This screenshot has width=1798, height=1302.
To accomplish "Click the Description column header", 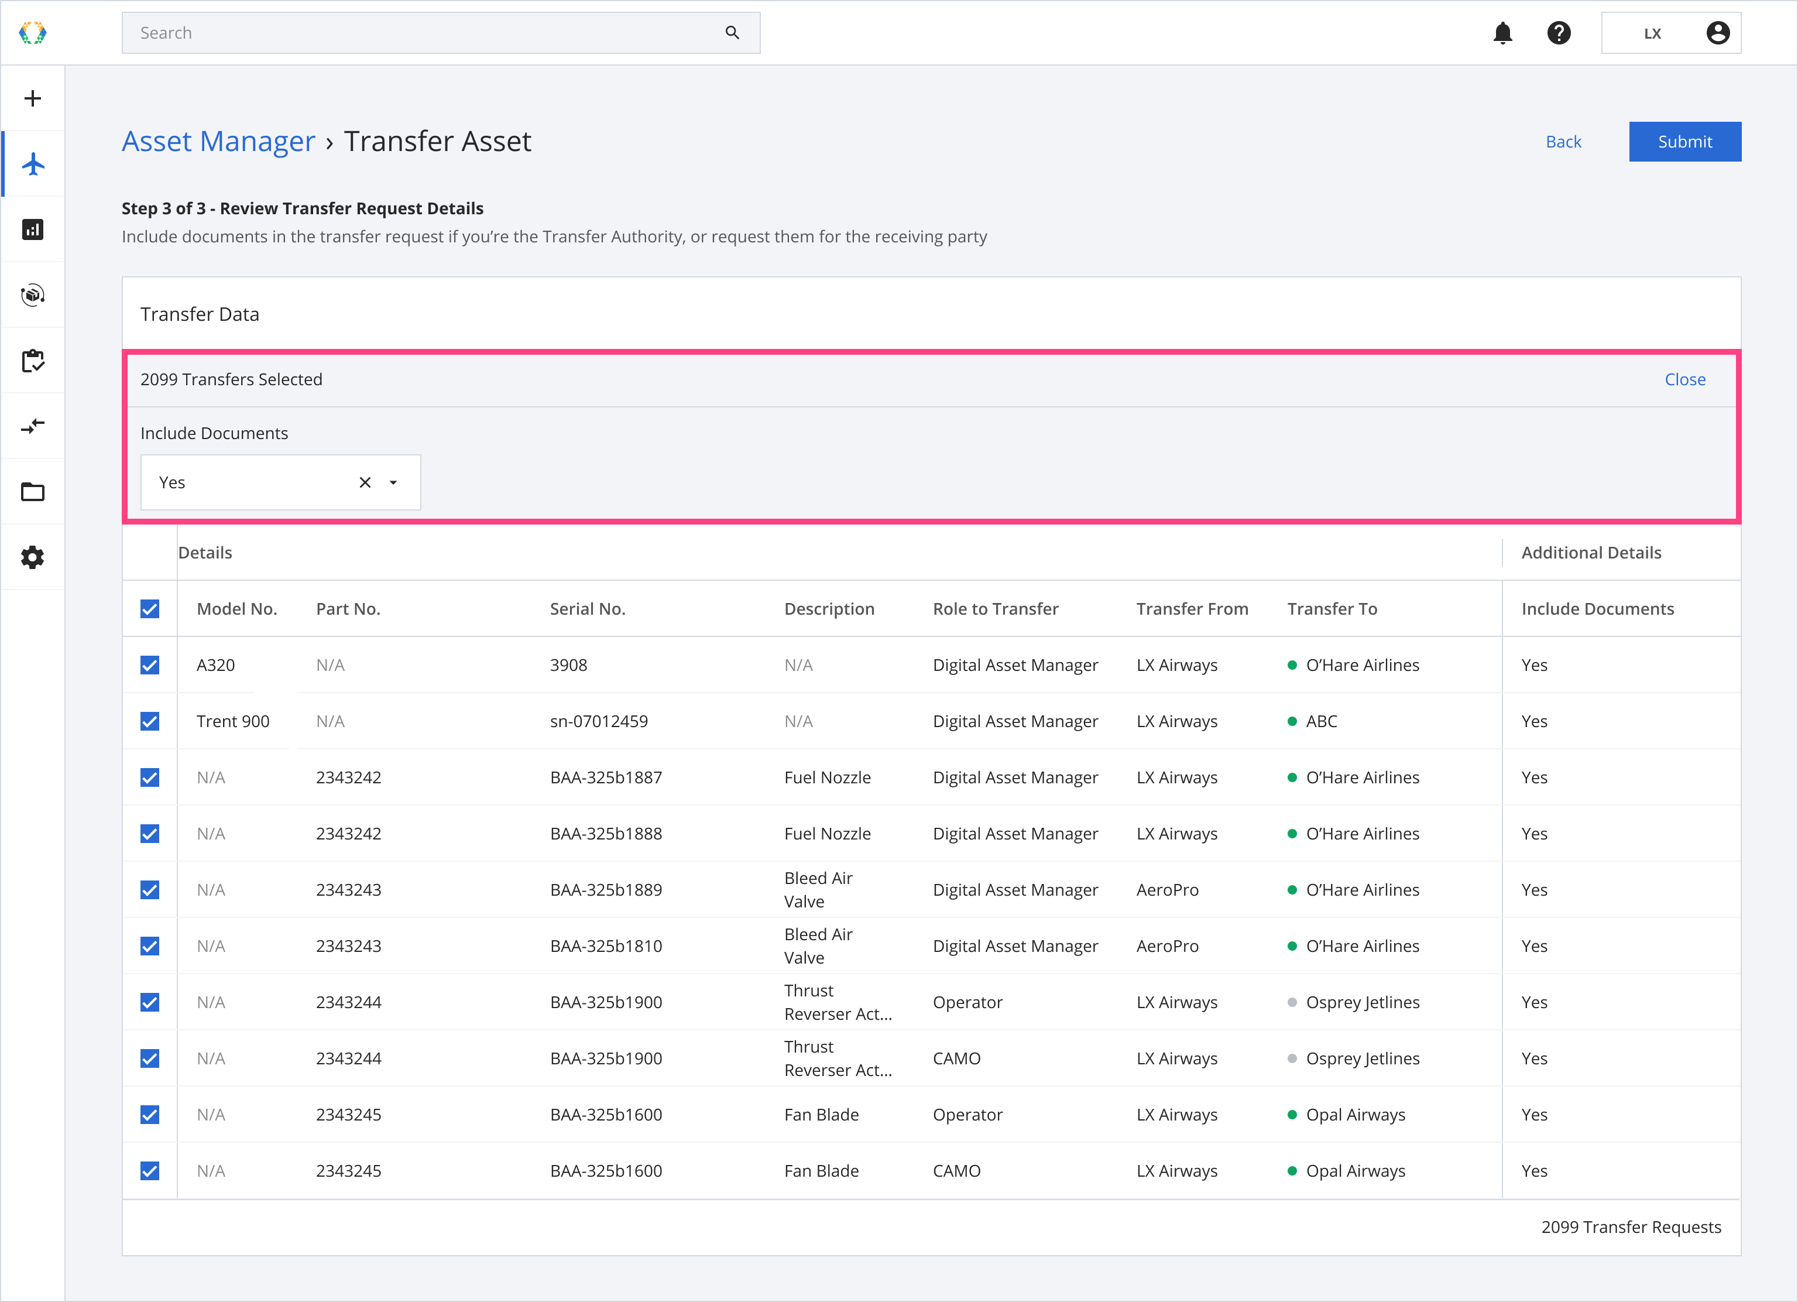I will (829, 609).
